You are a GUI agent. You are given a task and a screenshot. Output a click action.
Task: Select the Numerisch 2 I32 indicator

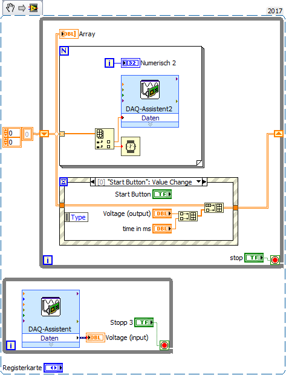point(131,63)
